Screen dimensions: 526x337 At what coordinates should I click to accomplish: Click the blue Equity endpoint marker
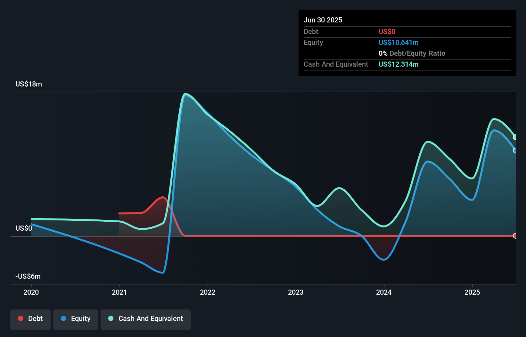515,151
